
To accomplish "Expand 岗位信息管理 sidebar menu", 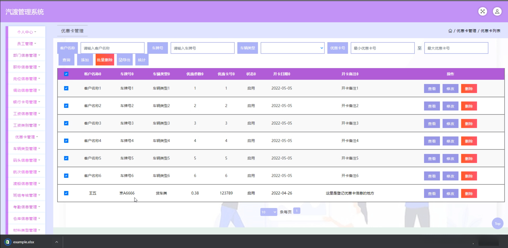I will coord(27,79).
